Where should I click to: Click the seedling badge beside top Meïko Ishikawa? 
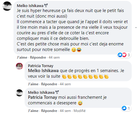46,5
